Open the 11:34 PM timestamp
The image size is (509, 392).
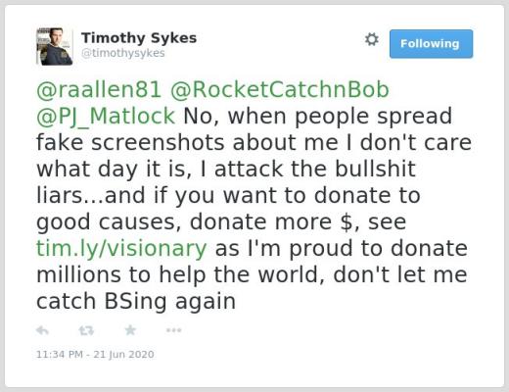[60, 355]
